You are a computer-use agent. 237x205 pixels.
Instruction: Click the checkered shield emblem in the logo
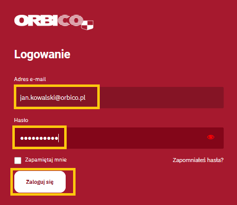[87, 25]
